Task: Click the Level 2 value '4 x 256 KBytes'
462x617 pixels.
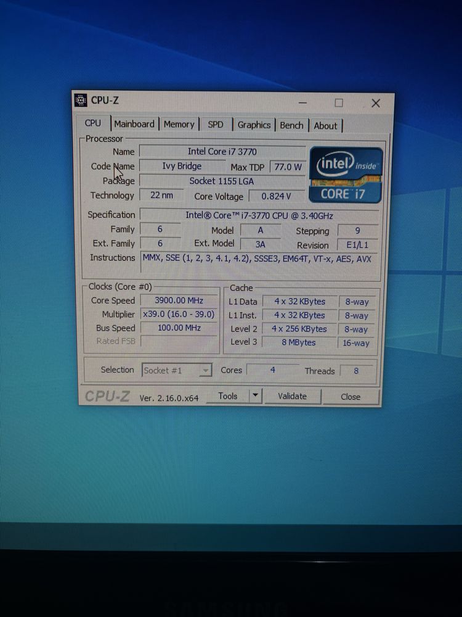Action: coord(299,329)
